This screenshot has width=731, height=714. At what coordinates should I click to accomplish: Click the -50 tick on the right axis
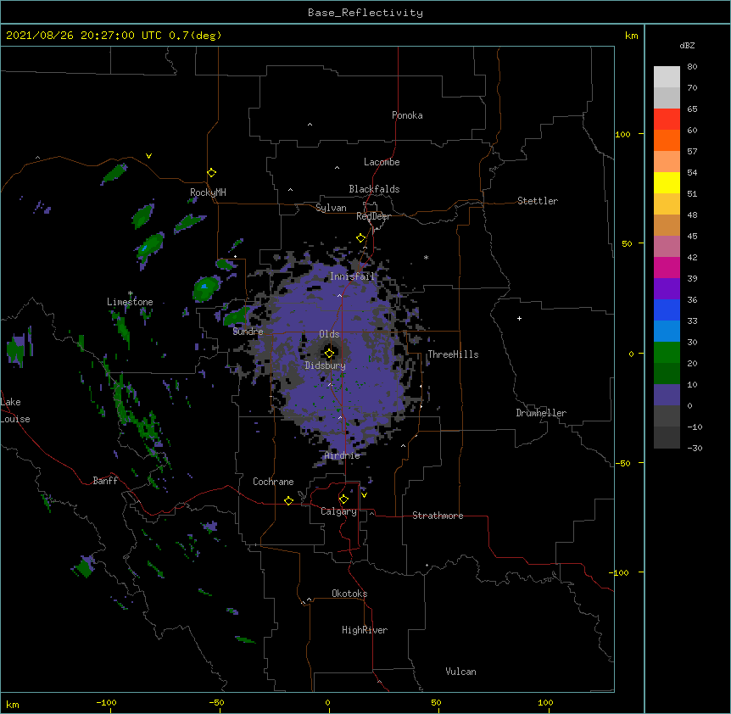point(622,463)
